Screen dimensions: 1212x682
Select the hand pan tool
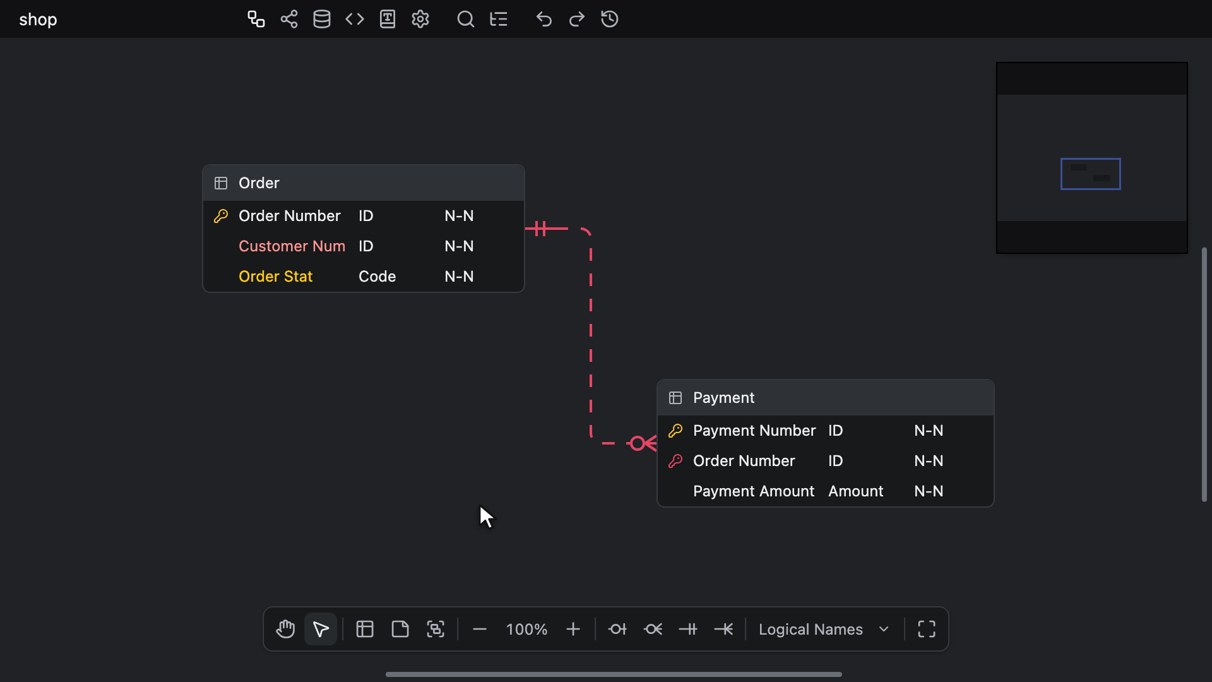point(285,629)
